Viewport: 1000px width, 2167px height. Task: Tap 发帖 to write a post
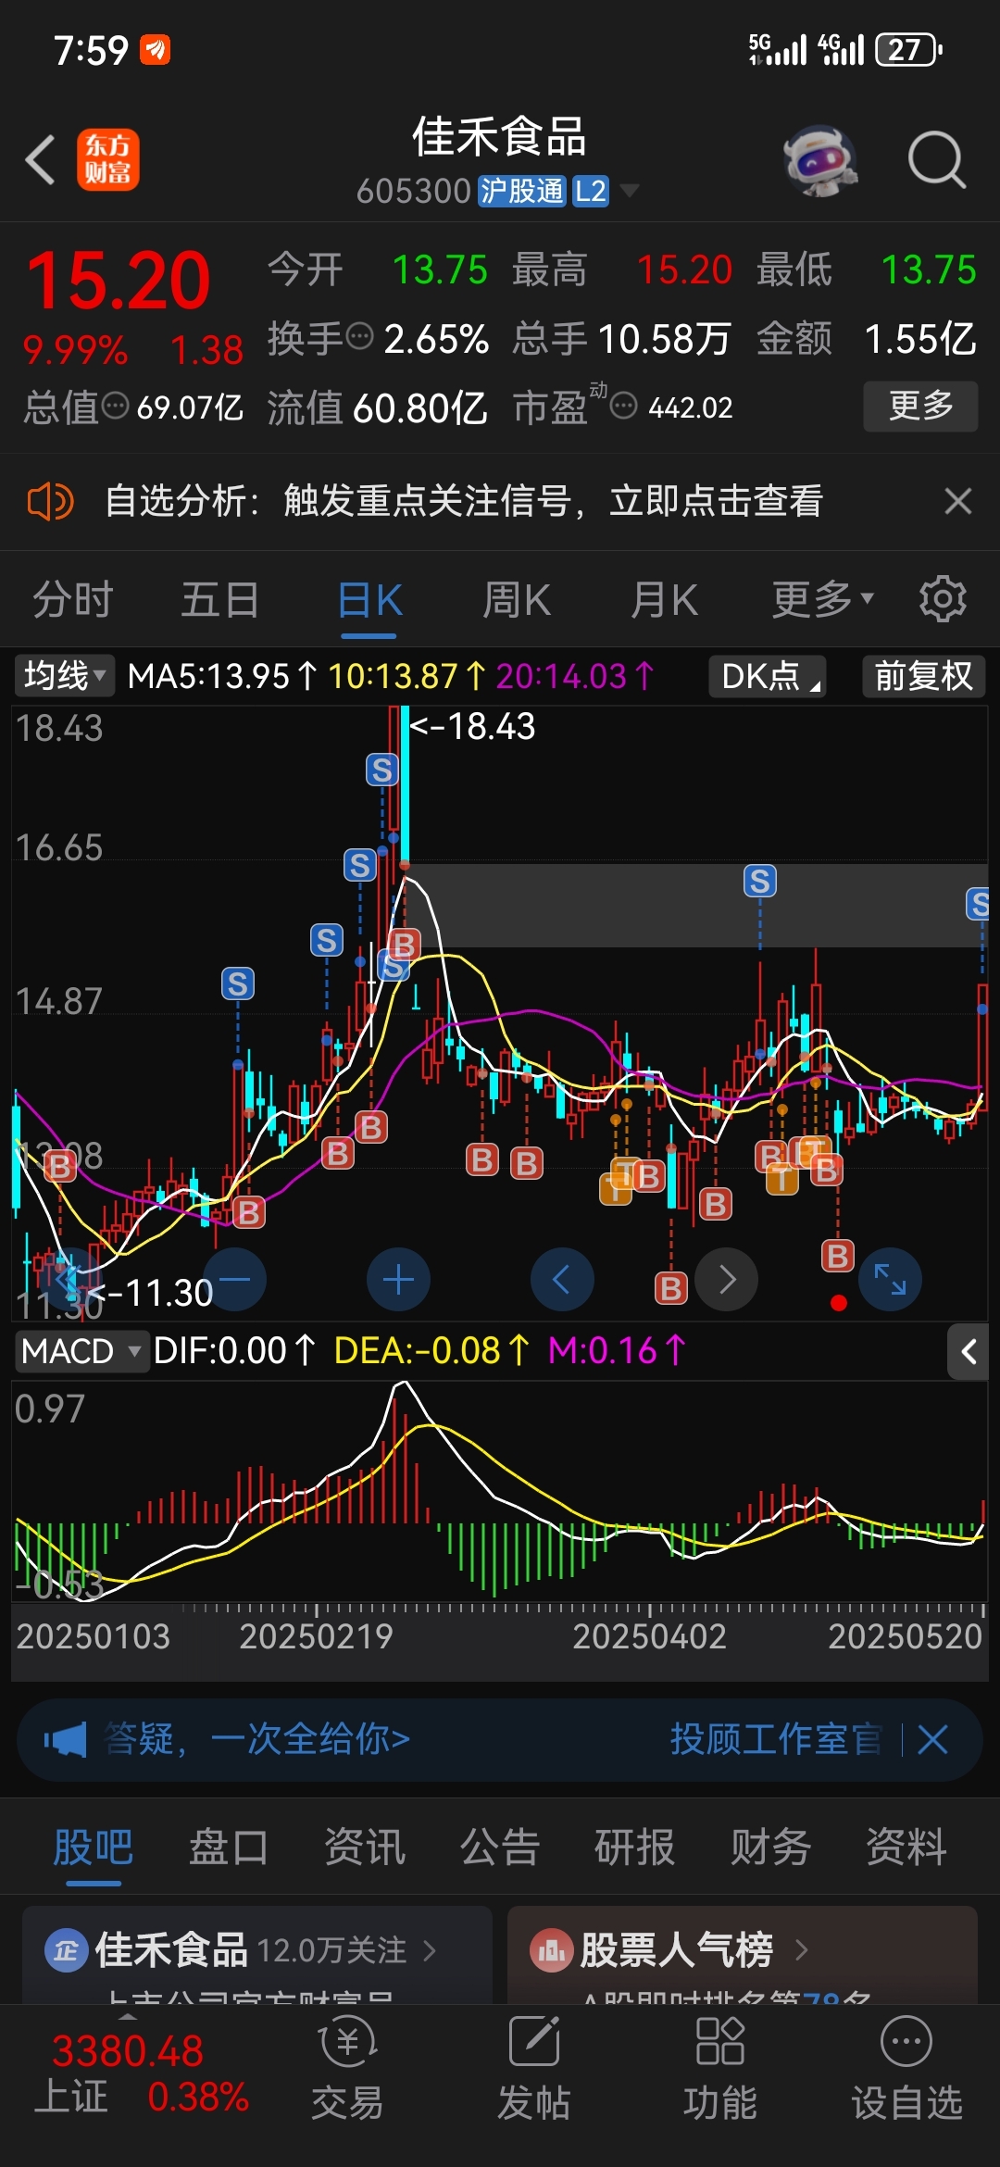point(534,2069)
